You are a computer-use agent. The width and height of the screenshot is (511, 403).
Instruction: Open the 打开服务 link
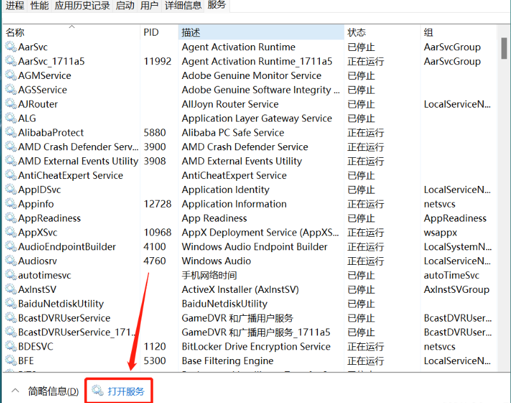tap(126, 391)
